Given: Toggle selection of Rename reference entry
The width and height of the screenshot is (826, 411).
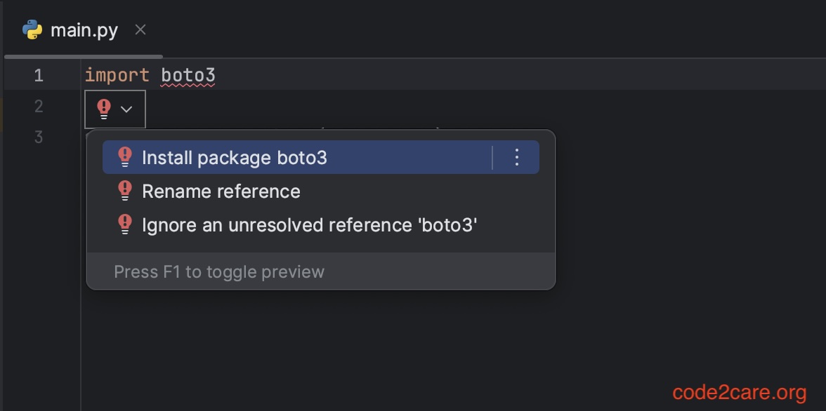Looking at the screenshot, I should pos(220,191).
